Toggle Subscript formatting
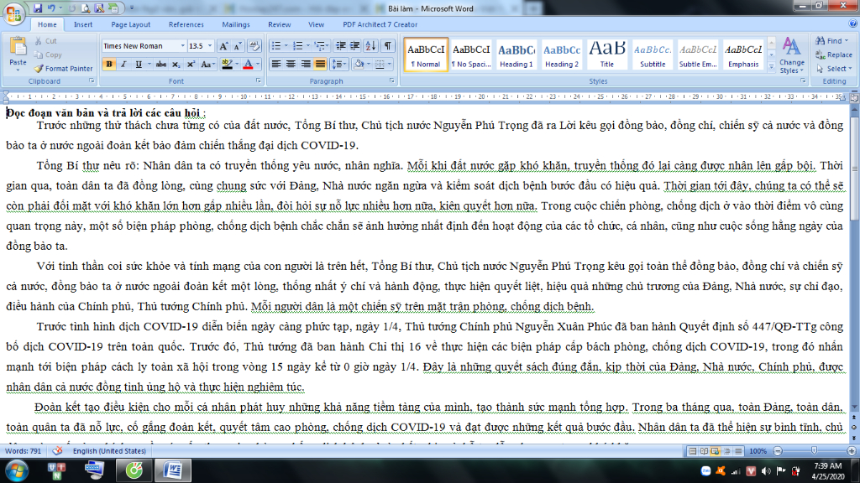Image resolution: width=860 pixels, height=483 pixels. pyautogui.click(x=176, y=65)
